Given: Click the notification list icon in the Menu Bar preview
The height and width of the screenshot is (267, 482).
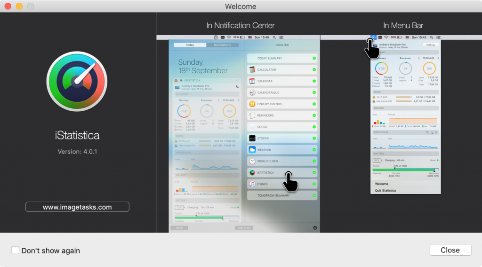Looking at the screenshot, I should click(438, 38).
